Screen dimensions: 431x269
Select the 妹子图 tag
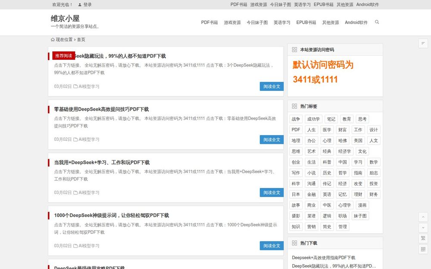(360, 216)
